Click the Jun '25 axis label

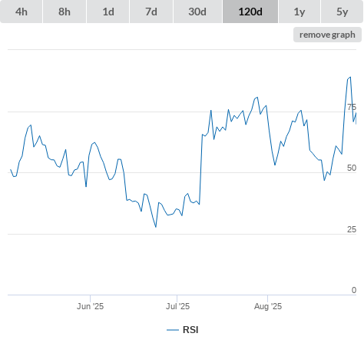pyautogui.click(x=90, y=306)
